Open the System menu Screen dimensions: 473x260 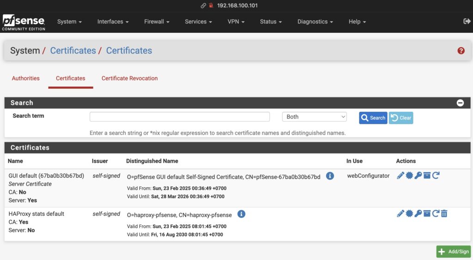(x=69, y=22)
